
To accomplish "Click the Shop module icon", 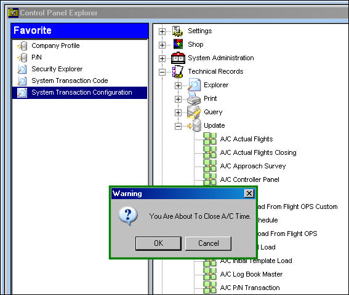I will [x=179, y=44].
